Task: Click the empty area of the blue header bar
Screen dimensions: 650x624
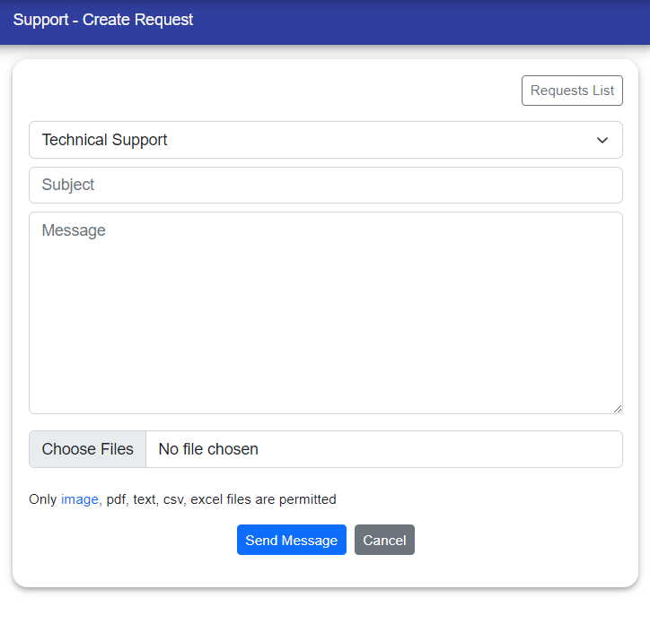Action: (x=422, y=22)
